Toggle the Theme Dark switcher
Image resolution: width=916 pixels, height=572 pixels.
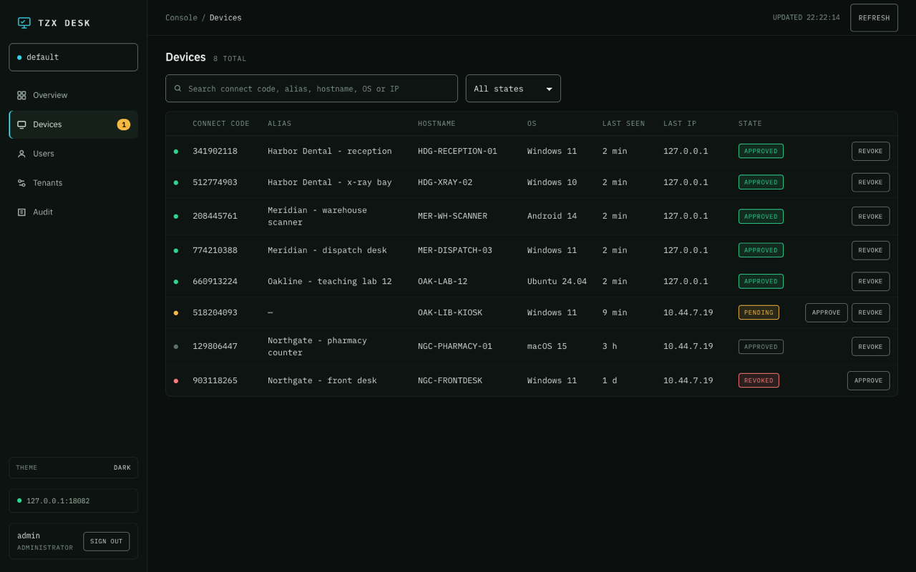(x=73, y=468)
